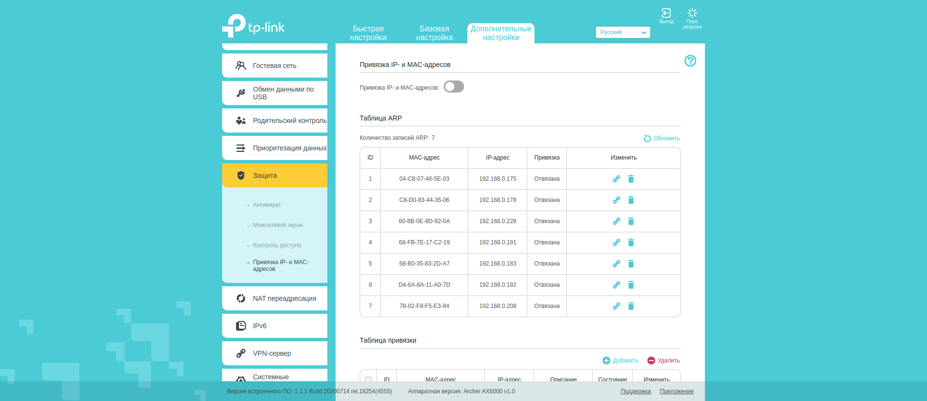Click the help question mark icon
This screenshot has height=401, width=927.
[x=690, y=61]
